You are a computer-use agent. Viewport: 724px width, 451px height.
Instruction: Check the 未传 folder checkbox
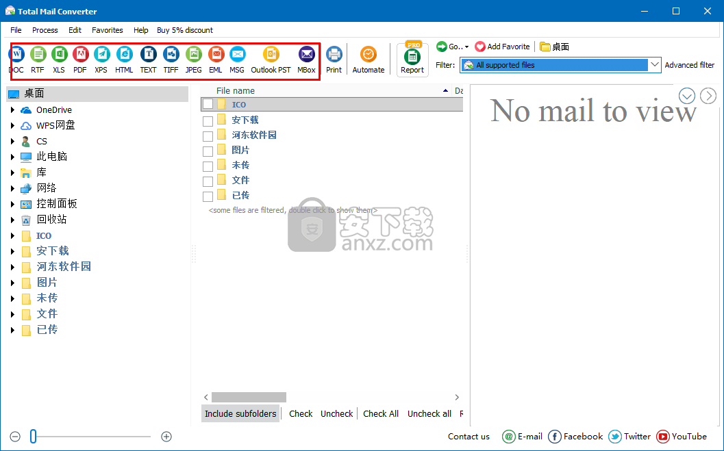pyautogui.click(x=208, y=166)
